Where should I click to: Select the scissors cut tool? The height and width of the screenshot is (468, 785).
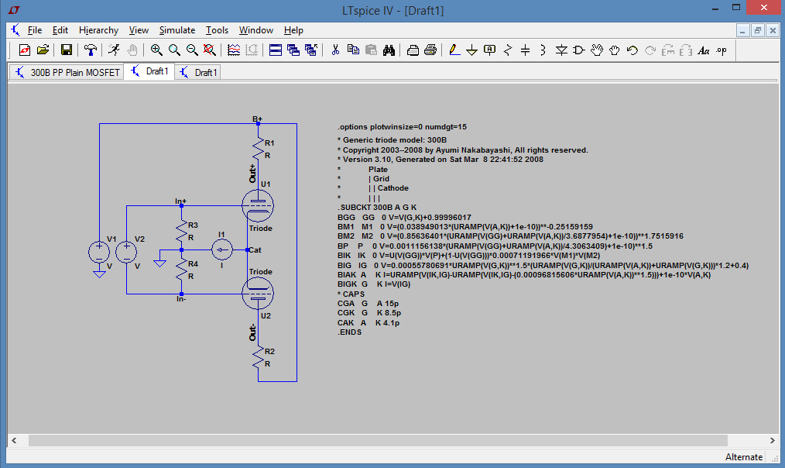pyautogui.click(x=335, y=50)
